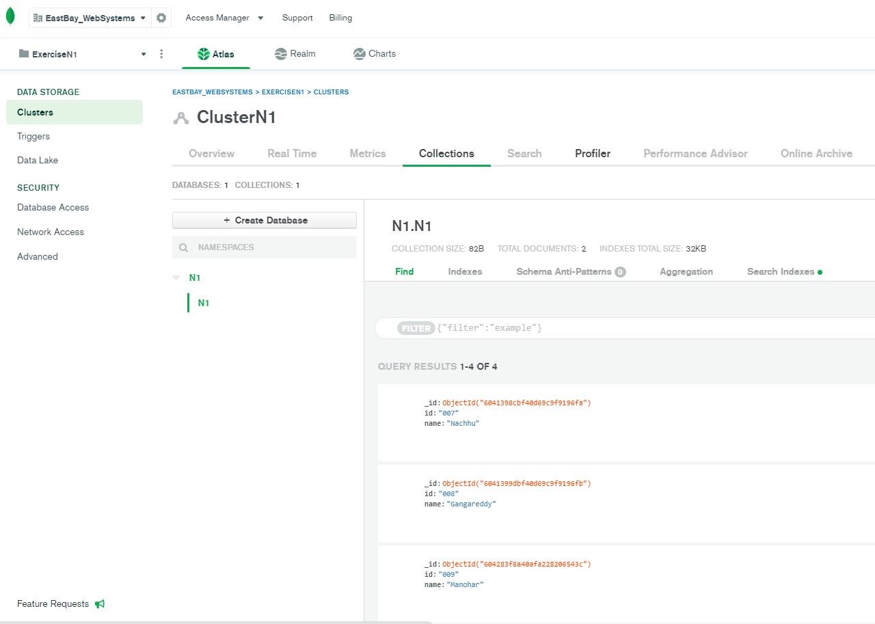Open the Indexes sub-tab

pos(465,272)
